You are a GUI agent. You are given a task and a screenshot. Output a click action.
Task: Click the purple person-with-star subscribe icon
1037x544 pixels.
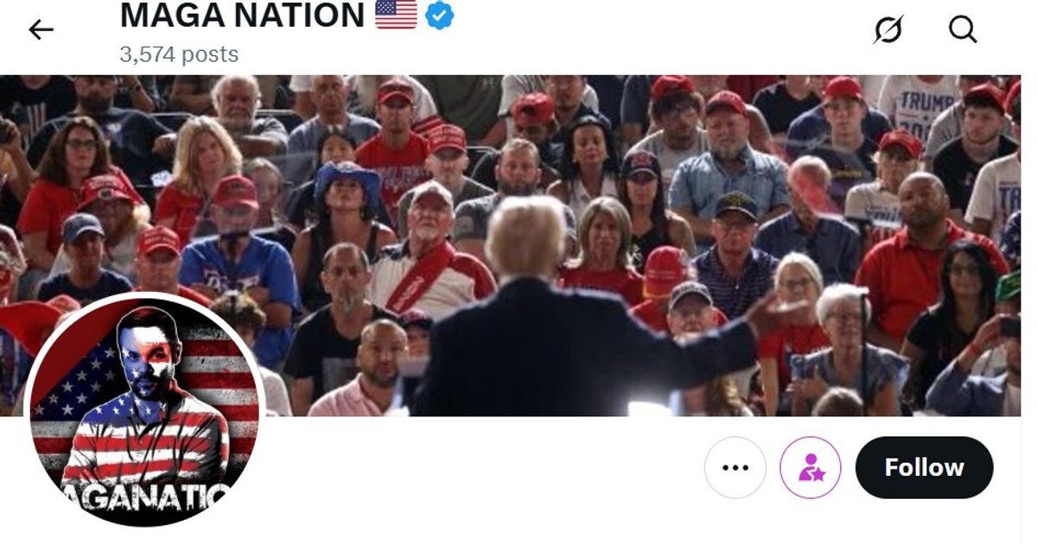(x=811, y=467)
